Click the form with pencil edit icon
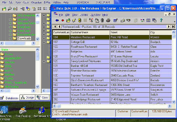 [115, 21]
